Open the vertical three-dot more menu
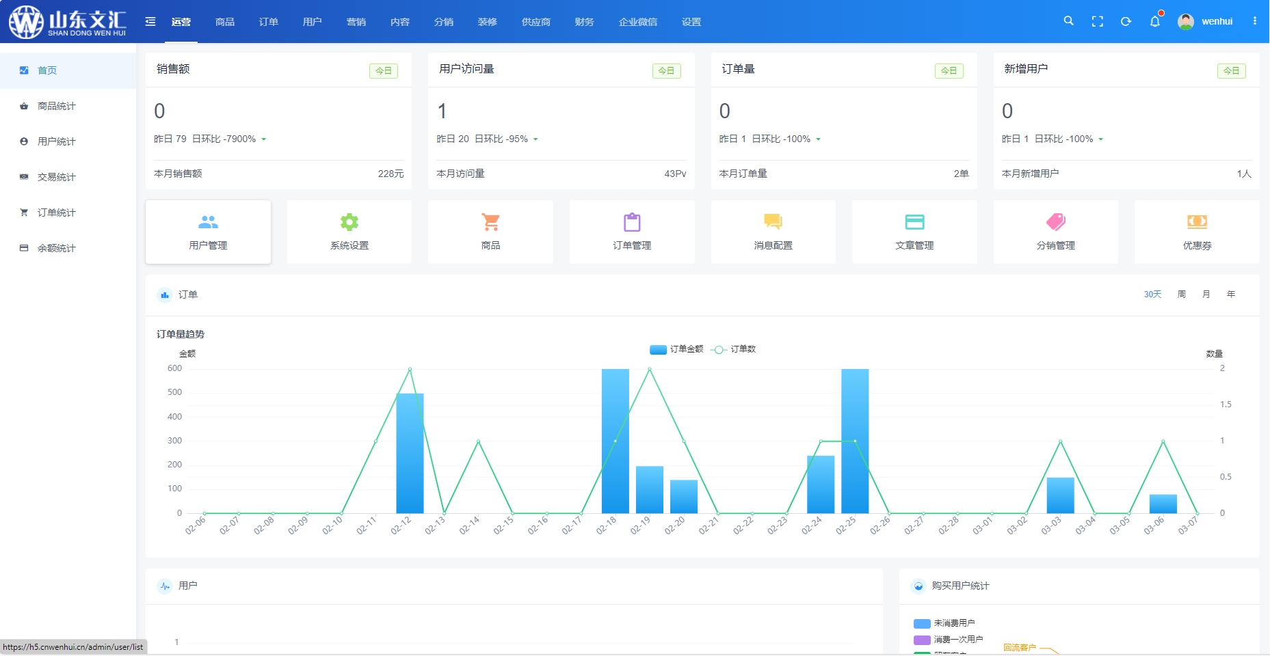The height and width of the screenshot is (656, 1270). pos(1255,21)
